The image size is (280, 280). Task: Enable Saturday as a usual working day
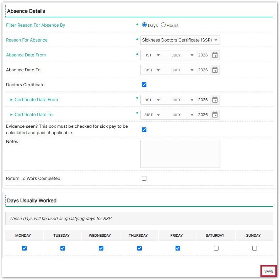(x=216, y=248)
